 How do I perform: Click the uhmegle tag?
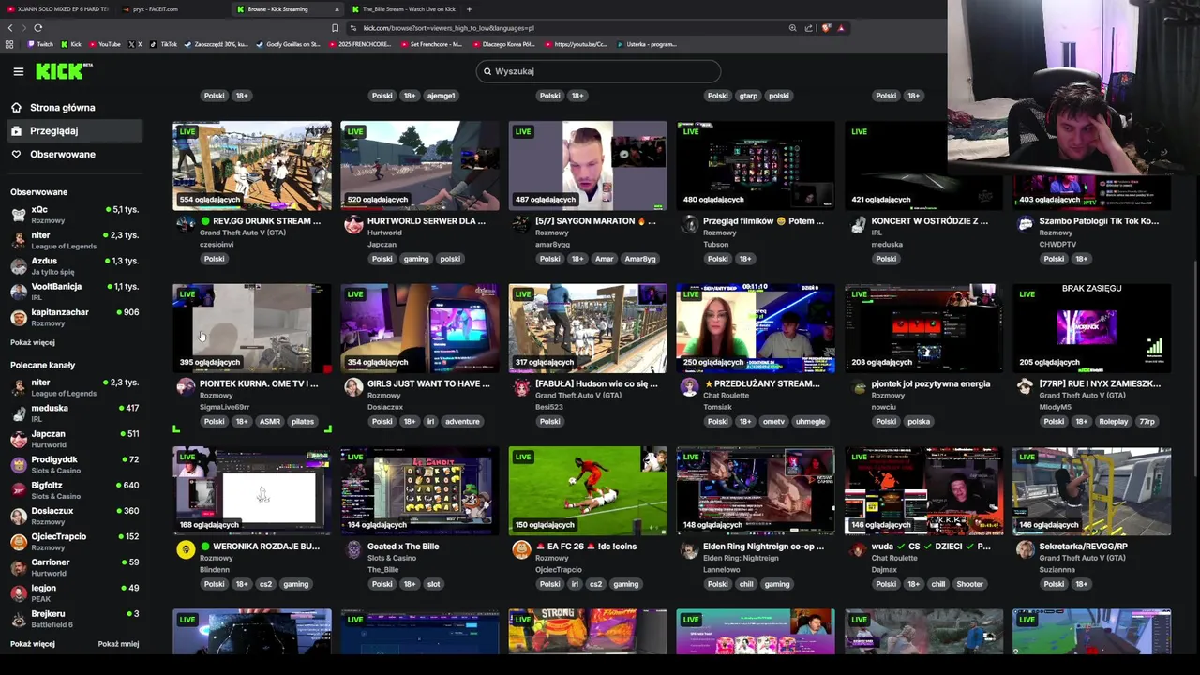pyautogui.click(x=810, y=422)
